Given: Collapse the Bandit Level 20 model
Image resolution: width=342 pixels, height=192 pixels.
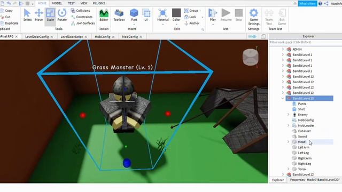Looking at the screenshot, I should (283, 98).
